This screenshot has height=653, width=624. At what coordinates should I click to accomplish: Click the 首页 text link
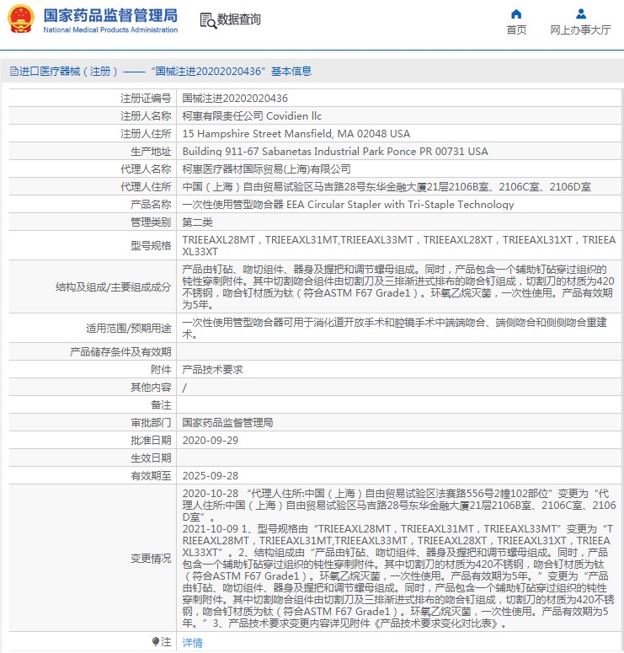coord(516,30)
